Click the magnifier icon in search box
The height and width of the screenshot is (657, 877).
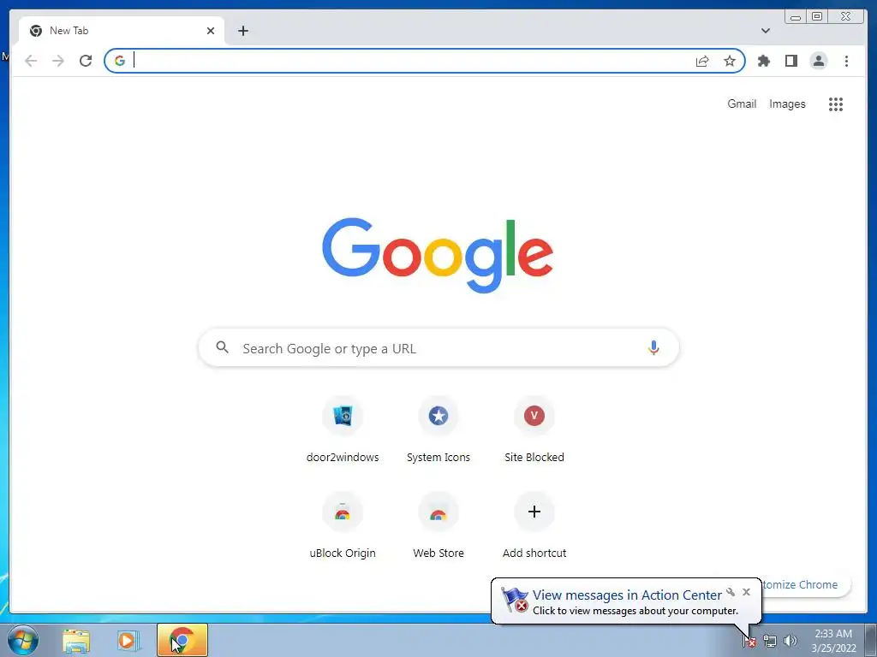(x=222, y=347)
